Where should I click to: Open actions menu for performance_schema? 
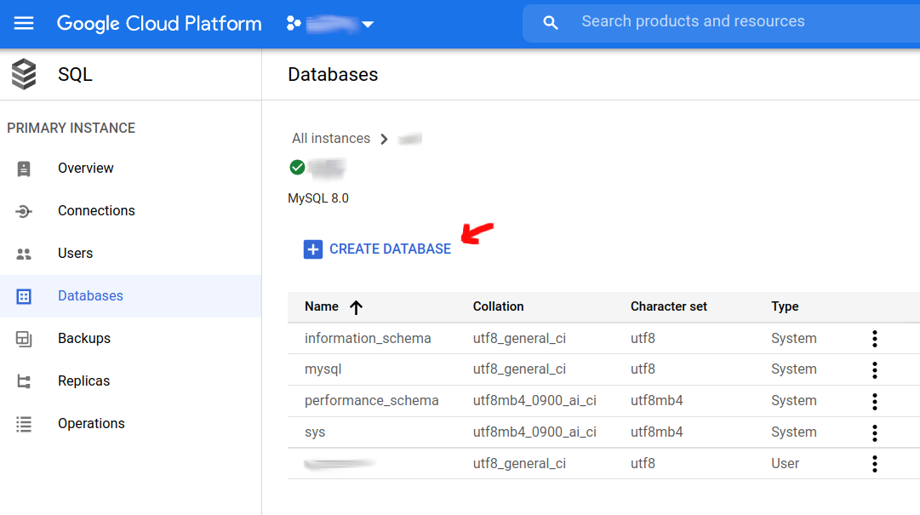(x=874, y=402)
